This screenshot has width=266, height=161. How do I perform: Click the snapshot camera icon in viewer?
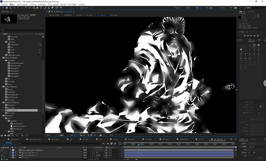coord(101,135)
